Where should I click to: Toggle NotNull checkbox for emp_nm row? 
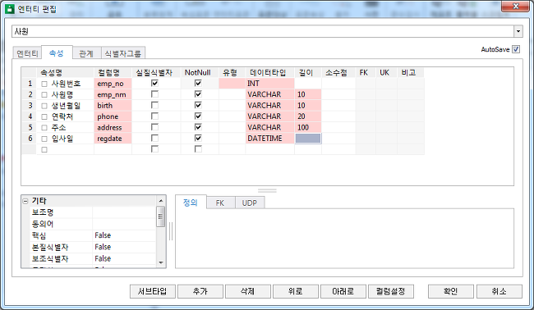click(198, 94)
